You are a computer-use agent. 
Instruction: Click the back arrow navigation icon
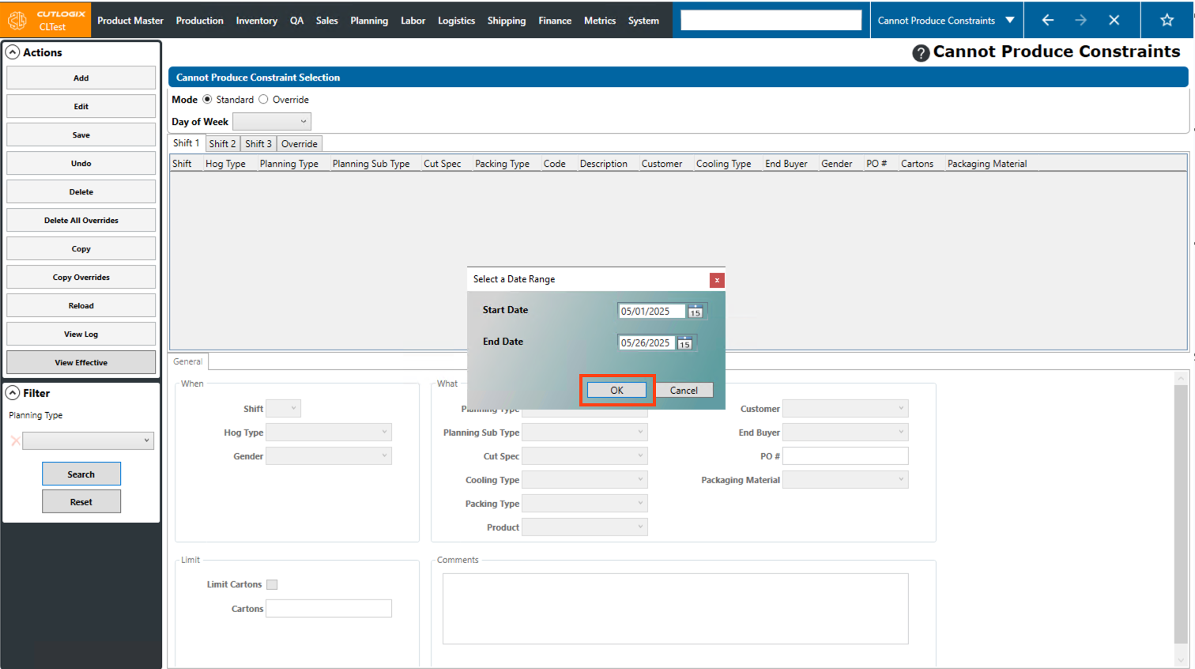point(1047,21)
